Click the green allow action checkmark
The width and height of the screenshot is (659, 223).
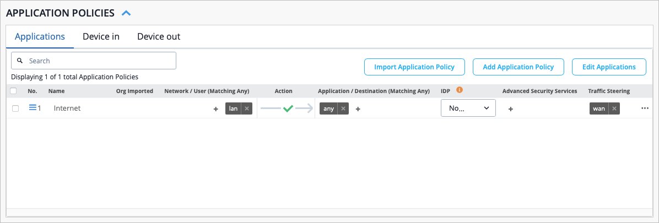[287, 108]
